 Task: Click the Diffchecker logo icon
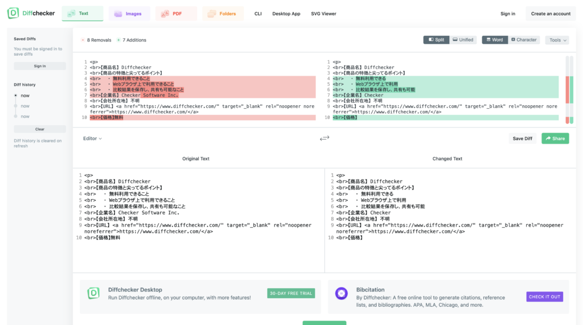pyautogui.click(x=13, y=13)
